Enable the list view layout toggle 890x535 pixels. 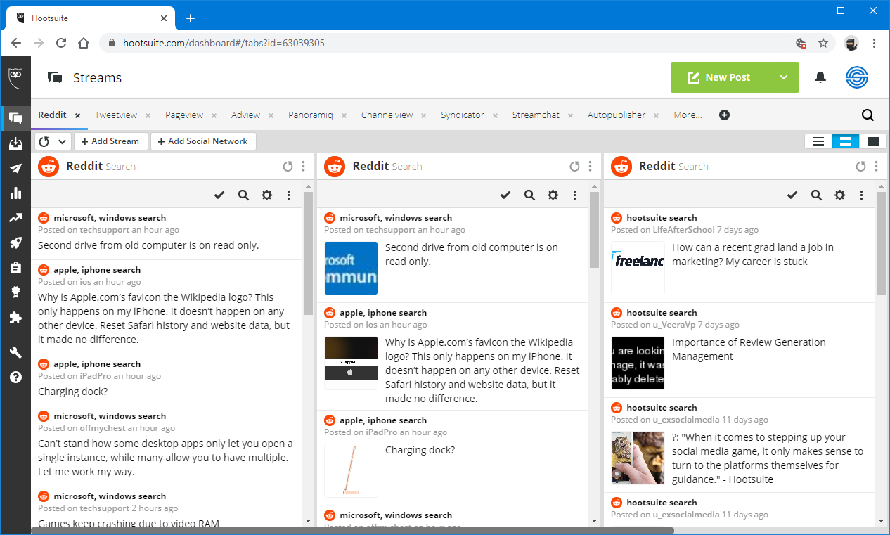point(818,141)
